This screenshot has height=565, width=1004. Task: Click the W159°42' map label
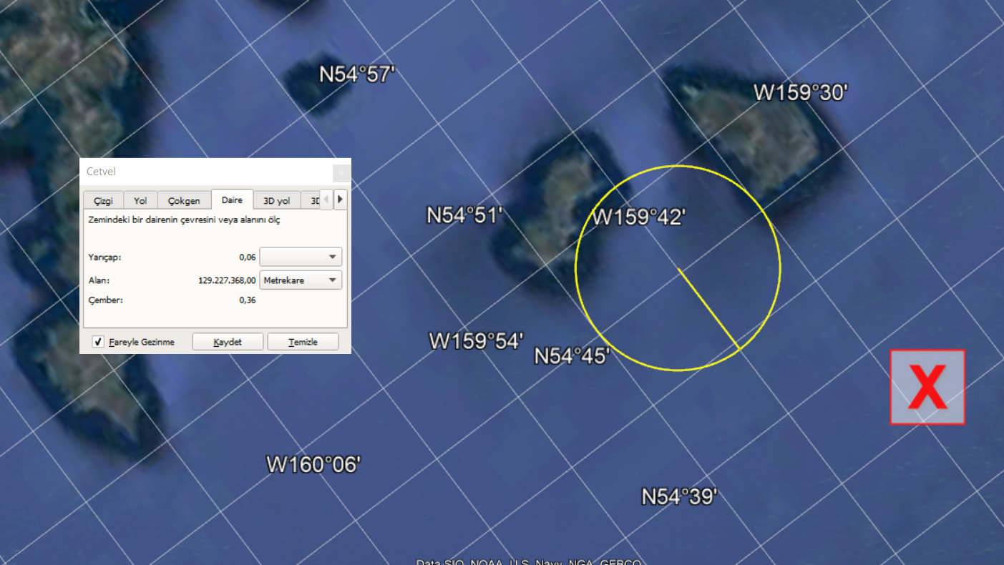(x=640, y=217)
